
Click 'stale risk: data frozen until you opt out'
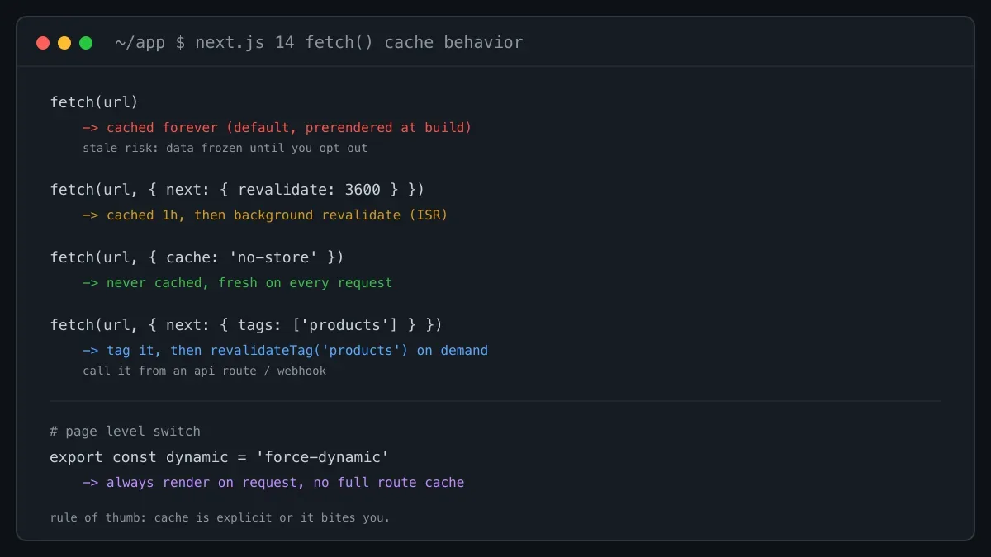click(225, 149)
